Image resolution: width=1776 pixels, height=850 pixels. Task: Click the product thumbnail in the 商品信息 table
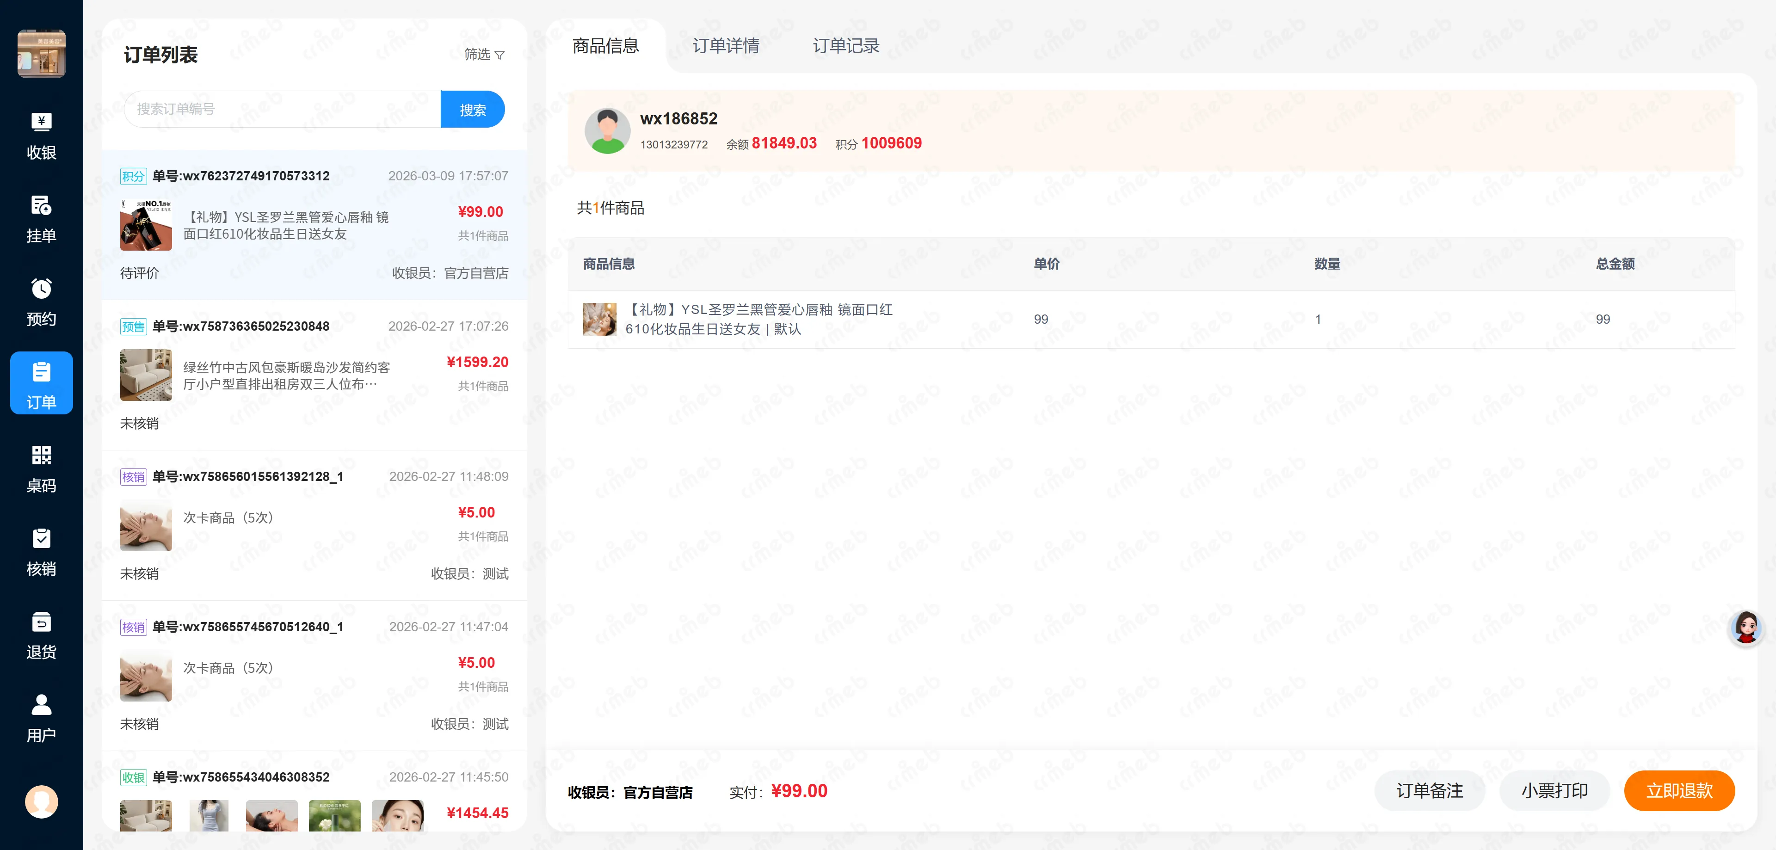tap(599, 319)
